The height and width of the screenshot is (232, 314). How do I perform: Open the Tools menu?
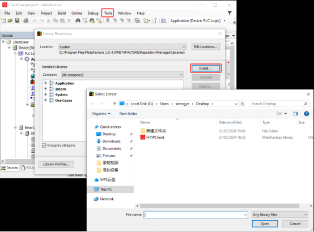(x=108, y=13)
